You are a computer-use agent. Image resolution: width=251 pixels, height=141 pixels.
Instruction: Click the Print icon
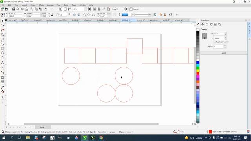point(27,9)
